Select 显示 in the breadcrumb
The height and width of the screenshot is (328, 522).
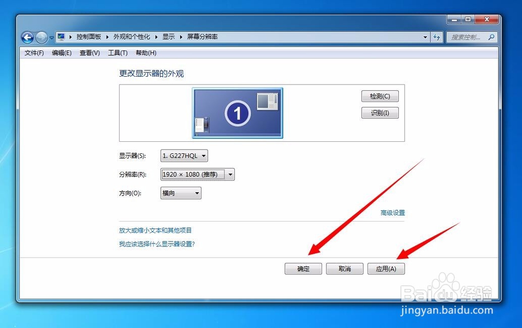tap(169, 37)
